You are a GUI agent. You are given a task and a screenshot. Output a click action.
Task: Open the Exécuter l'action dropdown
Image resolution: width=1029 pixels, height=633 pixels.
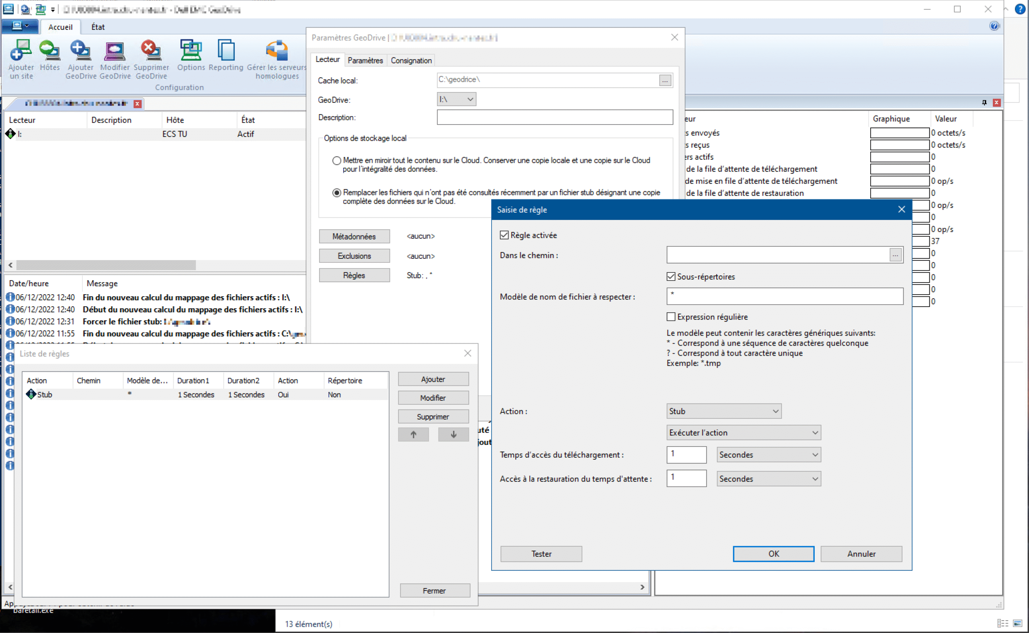pos(743,432)
